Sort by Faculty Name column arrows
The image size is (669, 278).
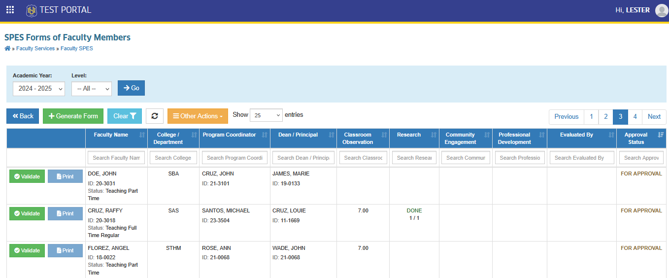coord(142,135)
